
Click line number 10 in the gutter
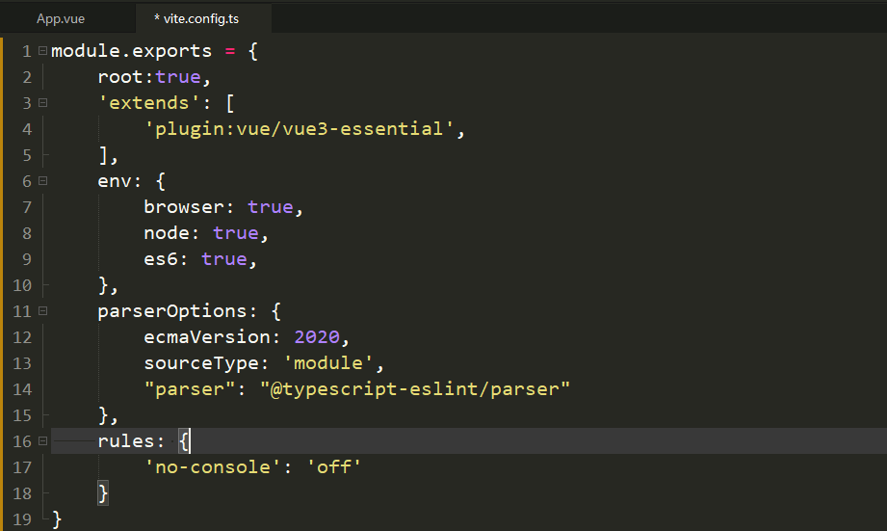click(x=23, y=285)
